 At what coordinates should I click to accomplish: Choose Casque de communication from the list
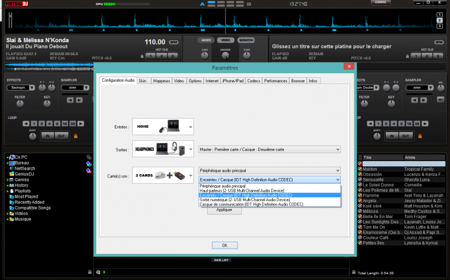pyautogui.click(x=251, y=204)
